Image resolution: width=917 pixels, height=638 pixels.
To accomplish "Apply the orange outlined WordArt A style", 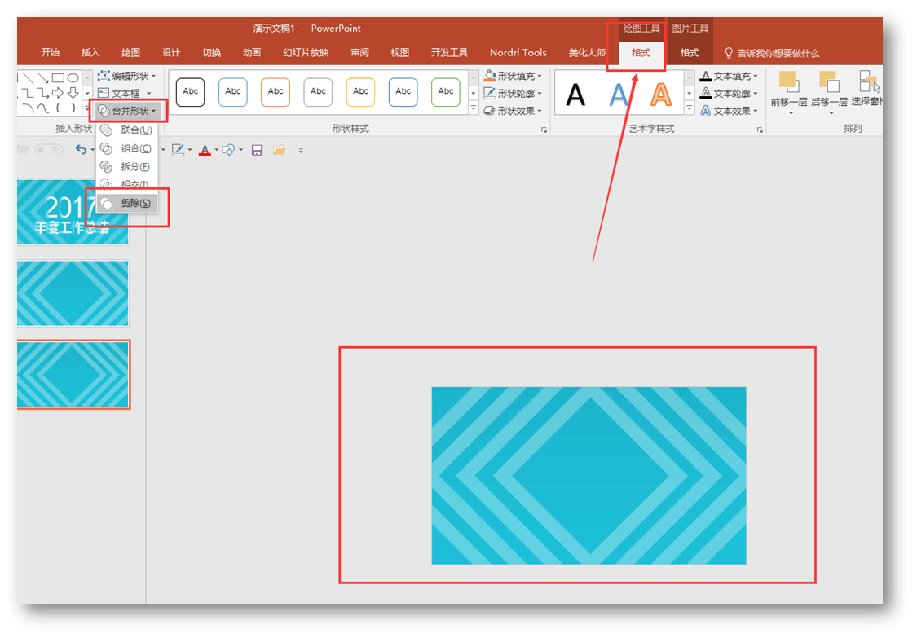I will pyautogui.click(x=661, y=95).
